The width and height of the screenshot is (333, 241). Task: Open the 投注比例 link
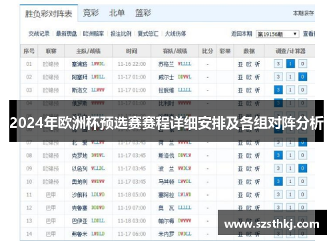pos(121,34)
